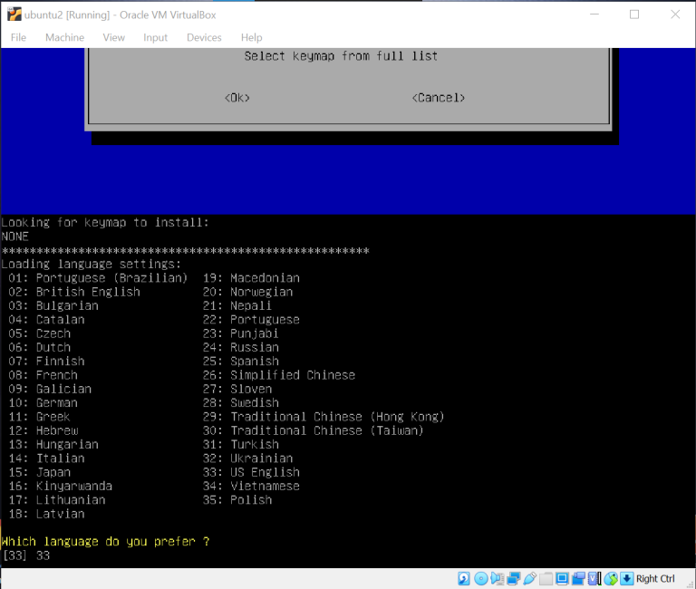Viewport: 696px width, 589px height.
Task: Open the network adapter indicator
Action: point(513,578)
